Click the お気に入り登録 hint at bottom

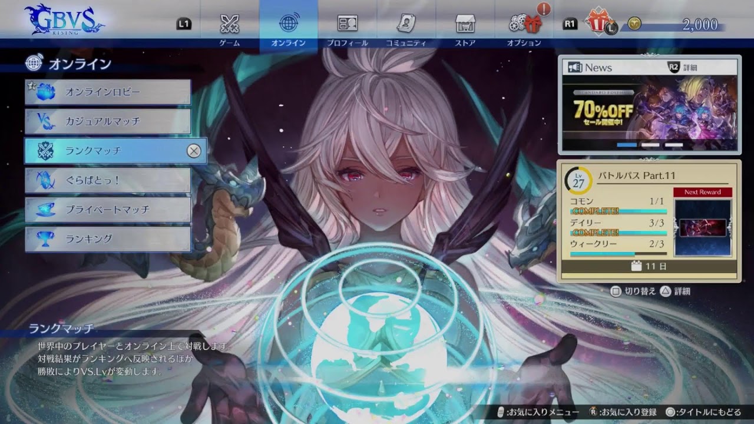(624, 412)
